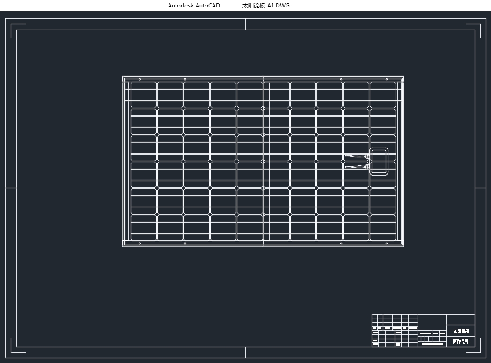Image resolution: width=491 pixels, height=363 pixels.
Task: Click the top-left mounting hole of panel frame
Action: (x=139, y=79)
